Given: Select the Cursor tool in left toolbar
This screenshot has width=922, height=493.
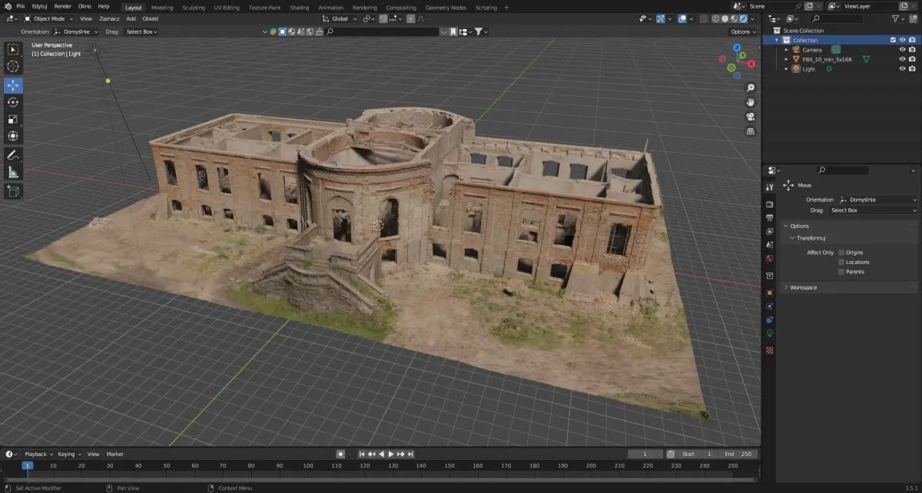Looking at the screenshot, I should click(13, 67).
